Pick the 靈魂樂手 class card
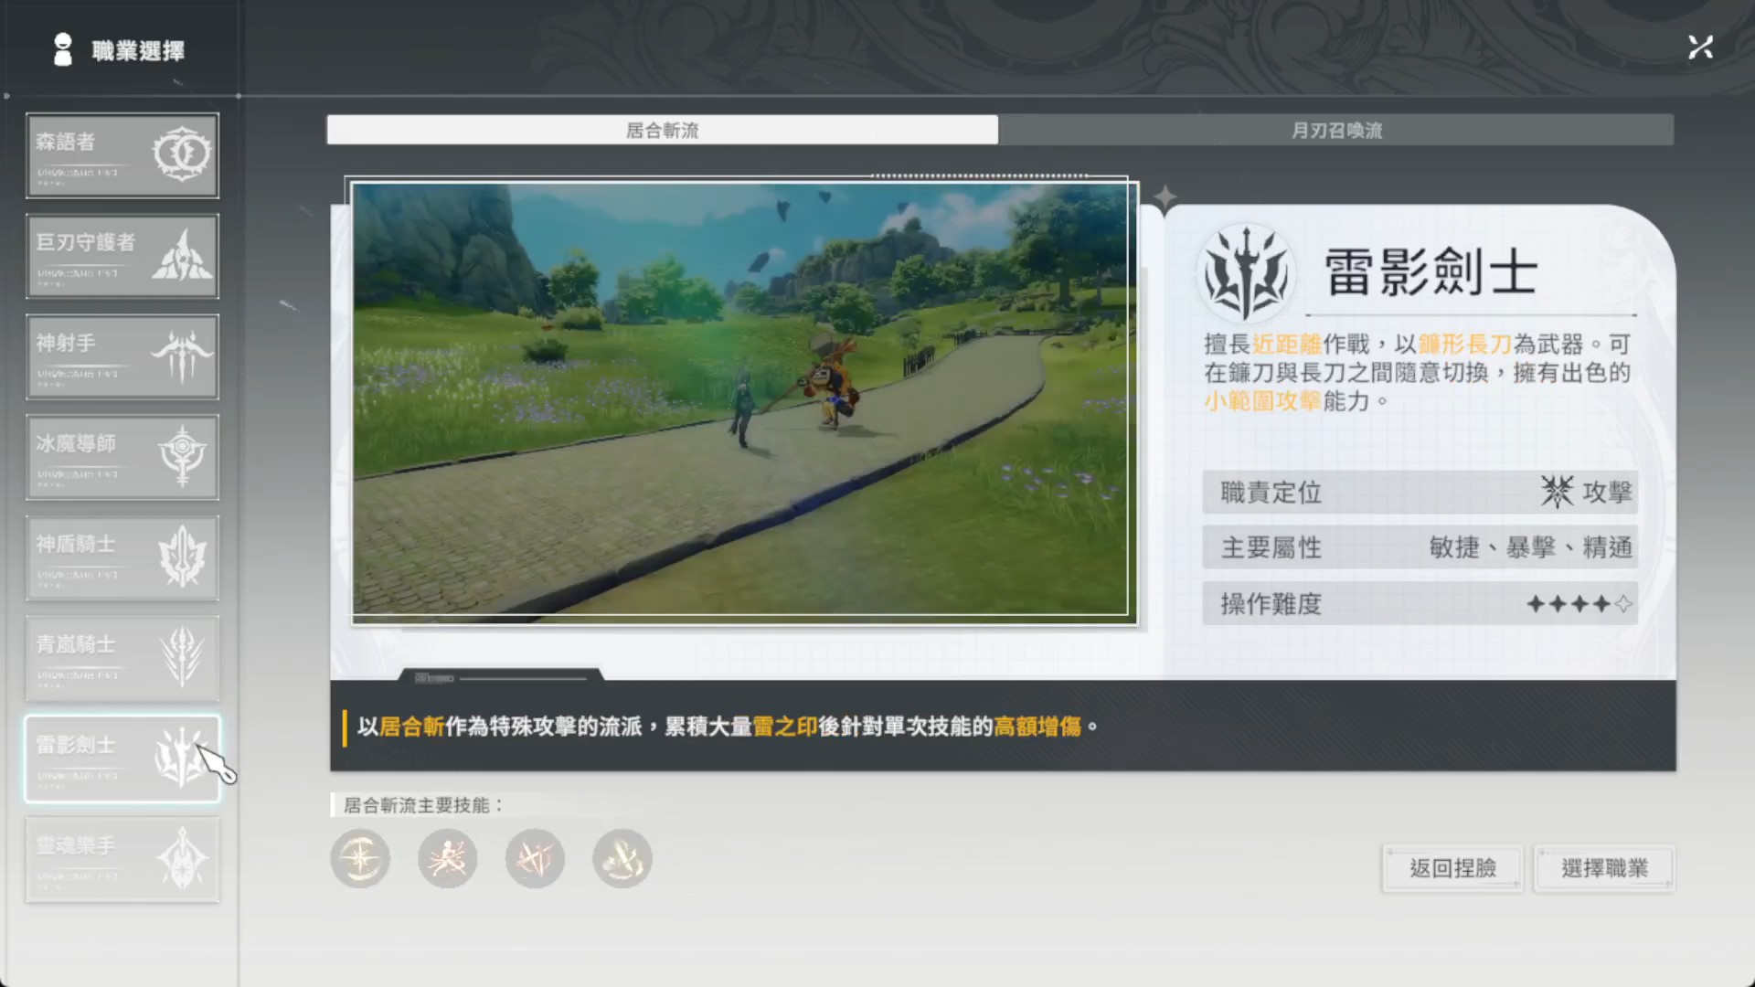The height and width of the screenshot is (987, 1755). point(122,859)
